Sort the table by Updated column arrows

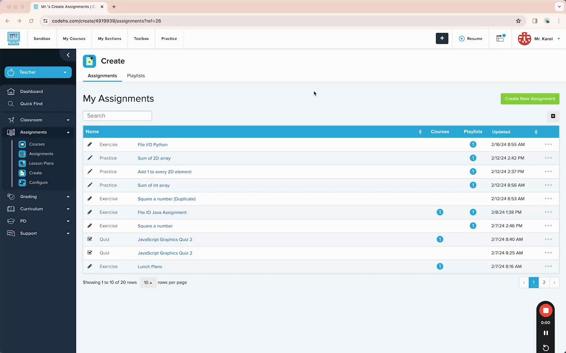coord(536,132)
